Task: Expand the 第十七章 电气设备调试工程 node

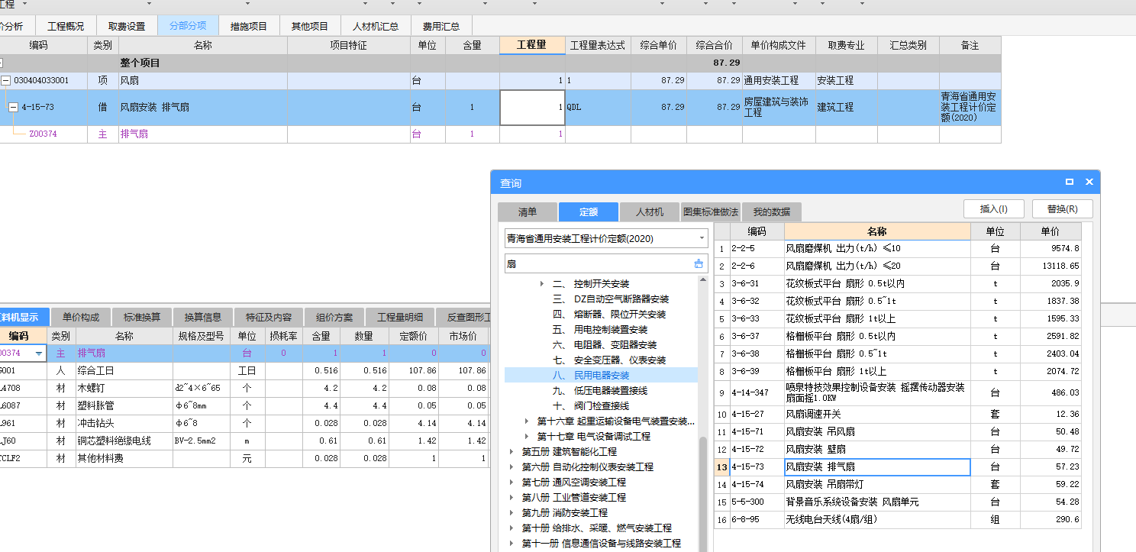Action: (x=527, y=437)
